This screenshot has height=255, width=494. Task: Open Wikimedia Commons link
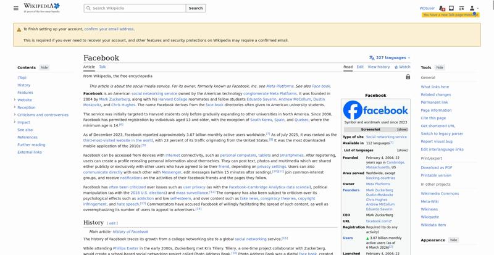440,193
